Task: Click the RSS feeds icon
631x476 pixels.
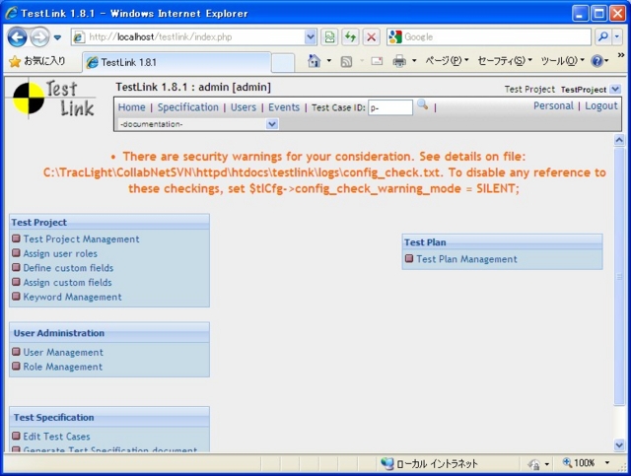Action: 346,61
